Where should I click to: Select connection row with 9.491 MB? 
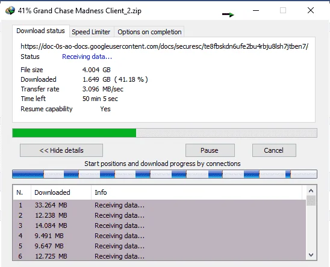tap(160, 236)
